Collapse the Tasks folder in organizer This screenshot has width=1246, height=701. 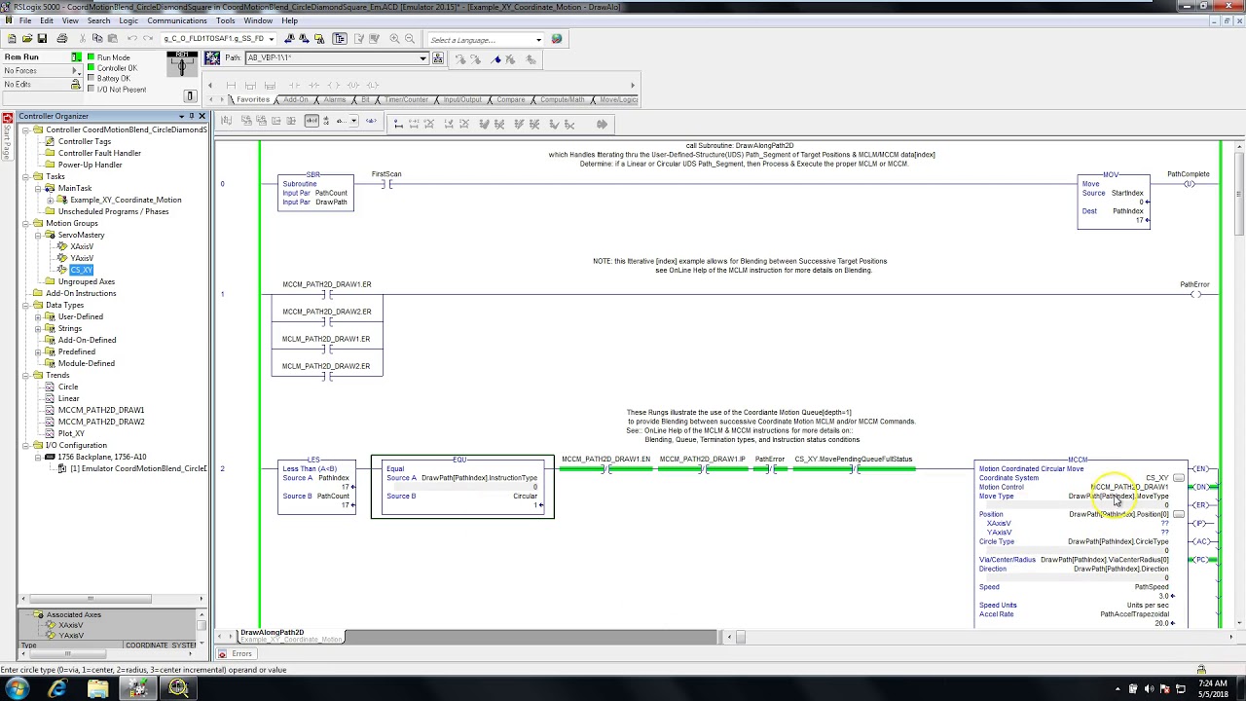pos(26,176)
